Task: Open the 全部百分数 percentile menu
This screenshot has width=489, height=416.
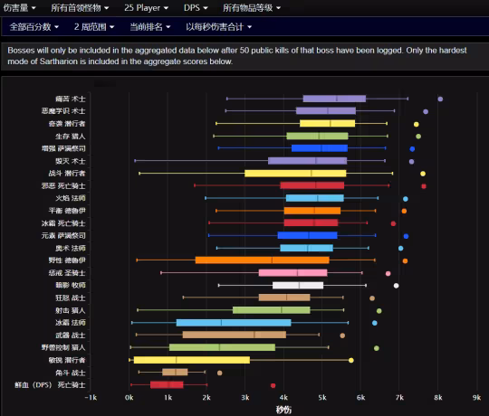Action: click(x=34, y=27)
